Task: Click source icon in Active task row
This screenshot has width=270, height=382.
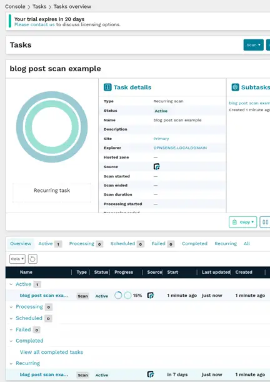Action: pos(151,296)
